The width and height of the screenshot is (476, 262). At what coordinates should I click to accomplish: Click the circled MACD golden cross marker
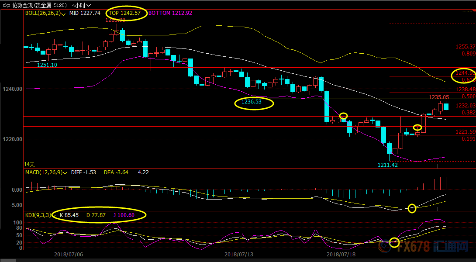412,208
